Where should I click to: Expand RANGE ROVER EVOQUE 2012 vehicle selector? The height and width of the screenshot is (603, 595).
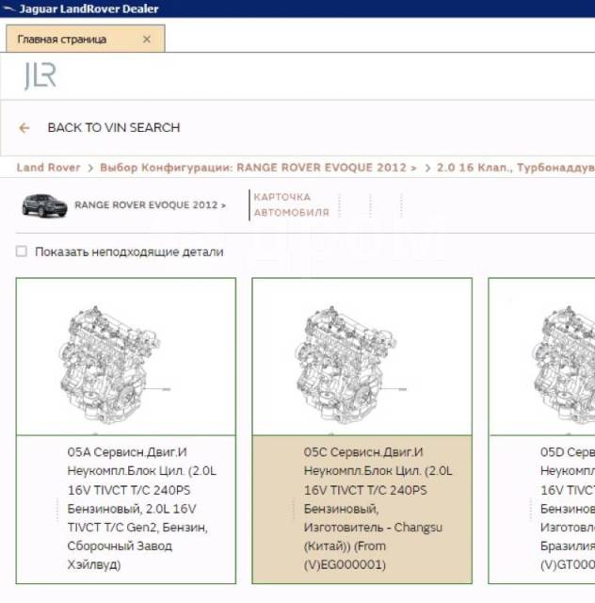coord(150,204)
